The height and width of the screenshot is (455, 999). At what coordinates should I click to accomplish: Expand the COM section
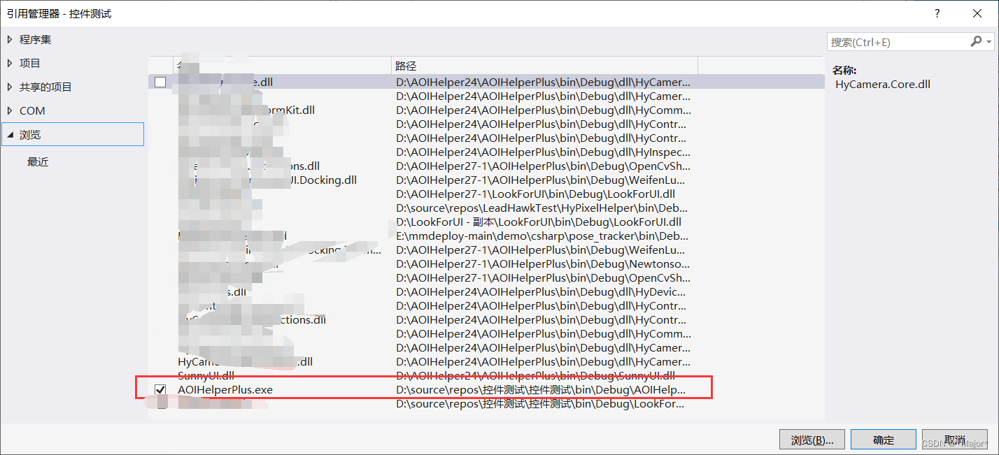pyautogui.click(x=8, y=110)
